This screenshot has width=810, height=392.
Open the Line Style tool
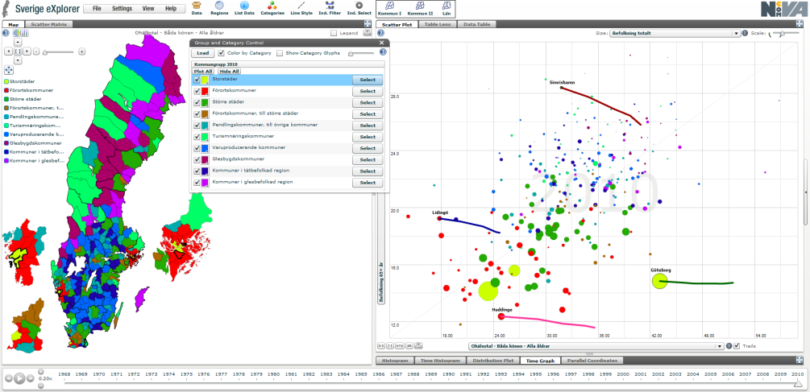[301, 8]
